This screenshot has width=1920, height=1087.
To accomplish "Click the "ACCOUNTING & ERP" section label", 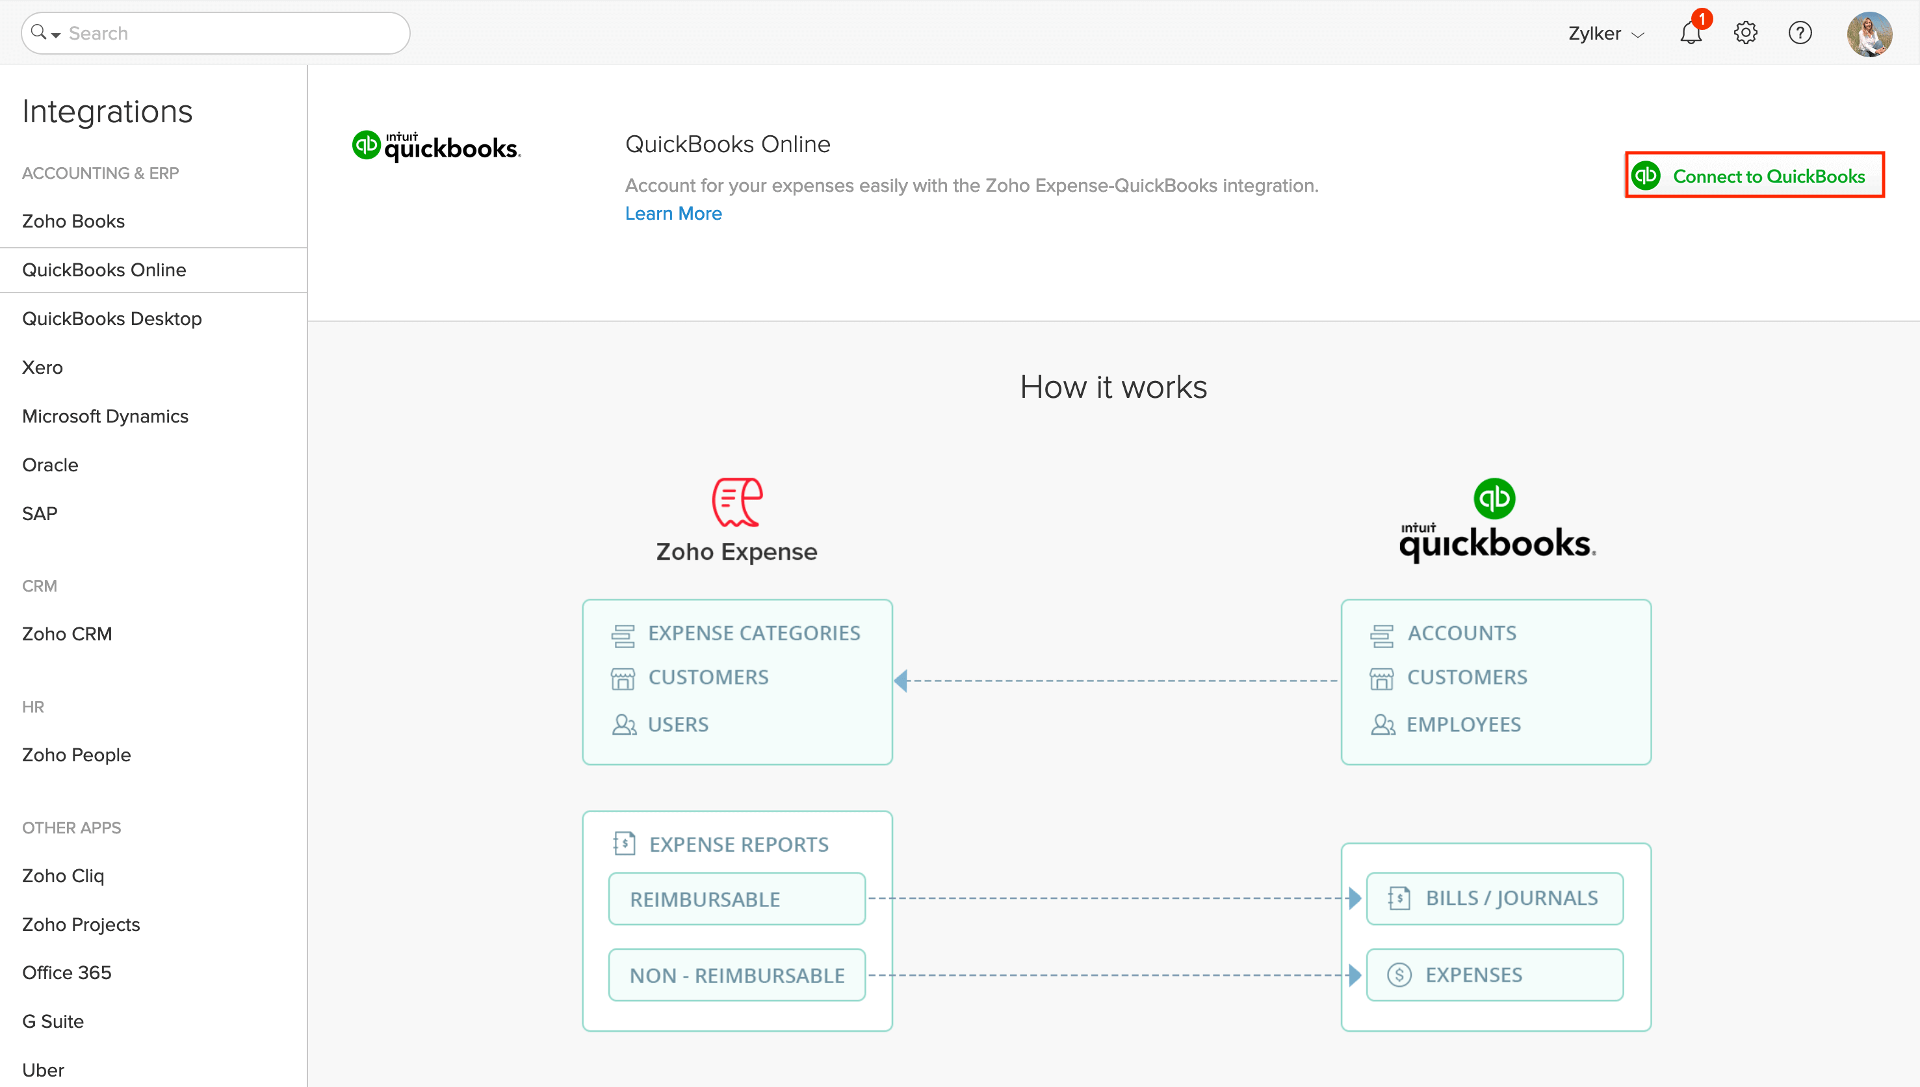I will (101, 173).
